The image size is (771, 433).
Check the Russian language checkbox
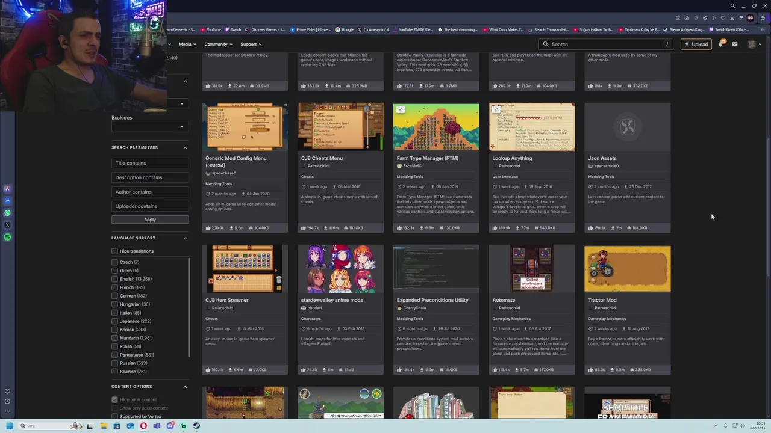click(x=114, y=363)
